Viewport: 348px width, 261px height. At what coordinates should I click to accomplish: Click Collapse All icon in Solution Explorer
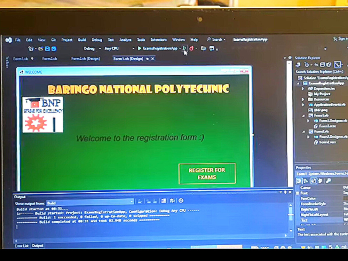pyautogui.click(x=322, y=65)
